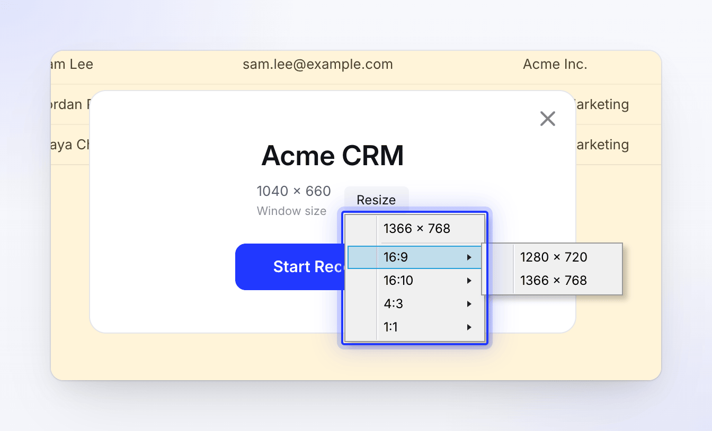Expand the arrow next to 16:9
This screenshot has height=431, width=712.
pos(469,257)
